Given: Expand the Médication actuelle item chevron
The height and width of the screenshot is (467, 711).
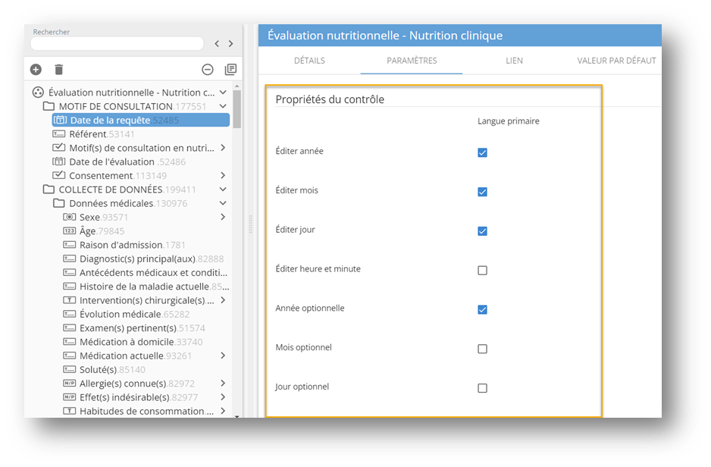Looking at the screenshot, I should click(x=223, y=356).
